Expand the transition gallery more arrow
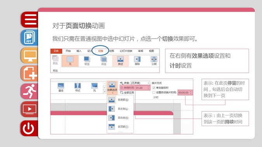262x147 pixels. [x=104, y=92]
